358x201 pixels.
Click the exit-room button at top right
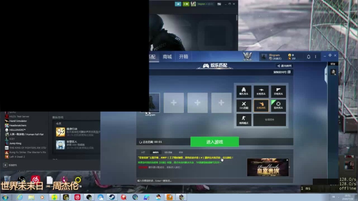[x=284, y=66]
